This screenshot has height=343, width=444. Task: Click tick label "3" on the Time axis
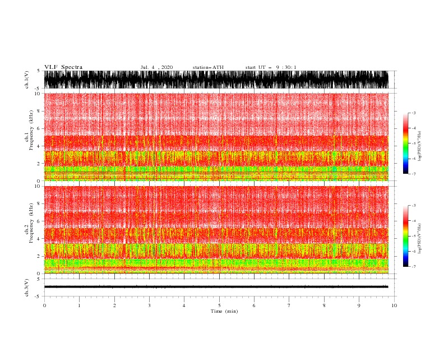coord(149,305)
